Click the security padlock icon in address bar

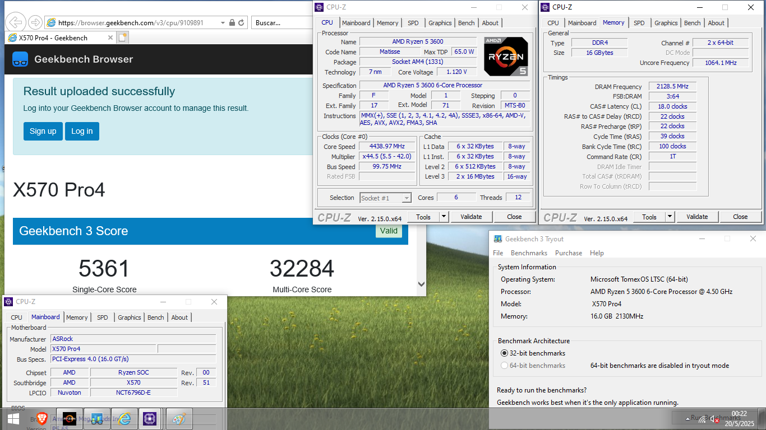(x=232, y=23)
